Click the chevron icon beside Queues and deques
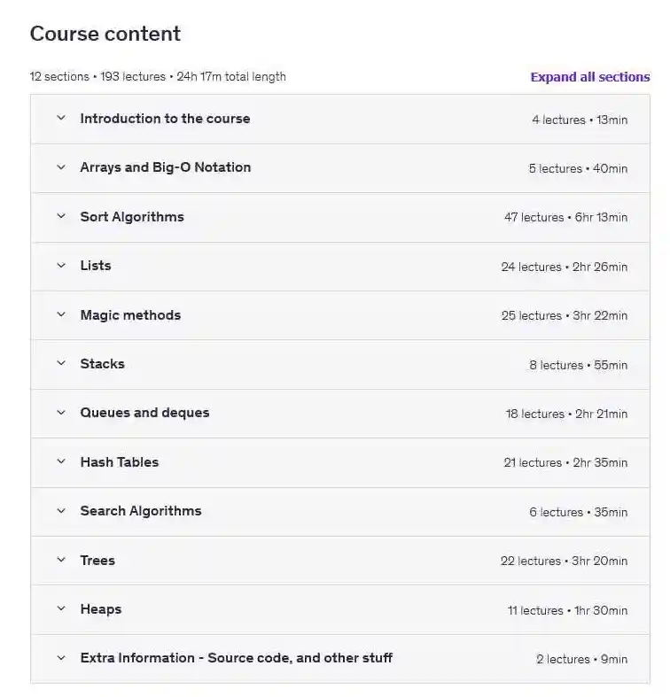Image resolution: width=670 pixels, height=697 pixels. pyautogui.click(x=61, y=413)
